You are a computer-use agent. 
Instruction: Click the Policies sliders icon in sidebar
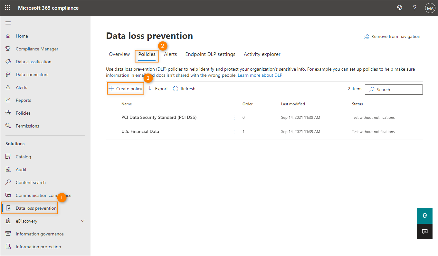click(8, 113)
